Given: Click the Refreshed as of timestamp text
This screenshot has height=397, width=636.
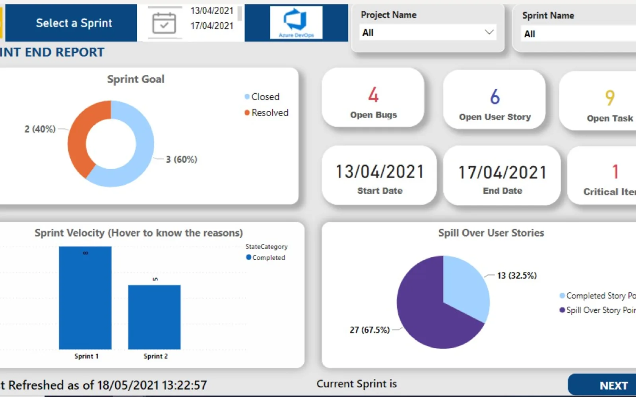Looking at the screenshot, I should click(103, 385).
